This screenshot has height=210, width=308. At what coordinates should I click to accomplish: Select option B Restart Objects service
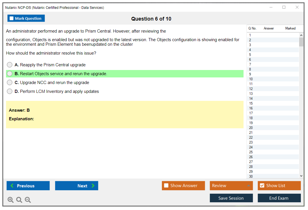[x=10, y=74]
